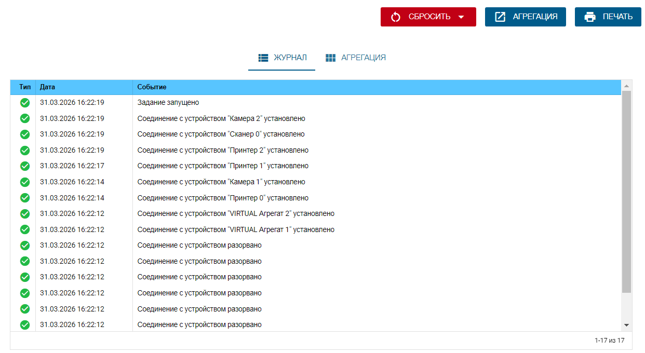Click the list icon beside ЖУРНАЛ tab
The height and width of the screenshot is (353, 645).
click(x=262, y=58)
